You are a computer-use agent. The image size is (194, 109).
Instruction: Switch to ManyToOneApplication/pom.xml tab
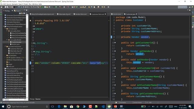pos(42,14)
